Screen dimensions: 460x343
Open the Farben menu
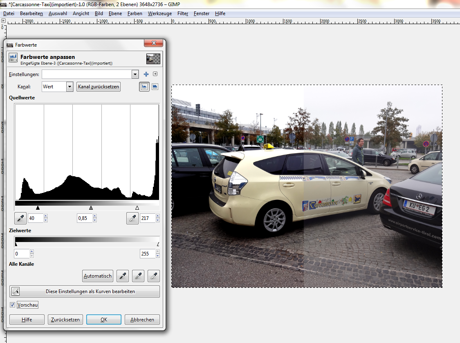click(x=135, y=13)
